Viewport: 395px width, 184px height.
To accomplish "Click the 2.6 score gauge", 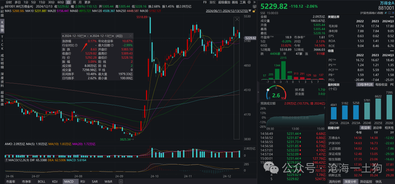I will click(276, 92).
